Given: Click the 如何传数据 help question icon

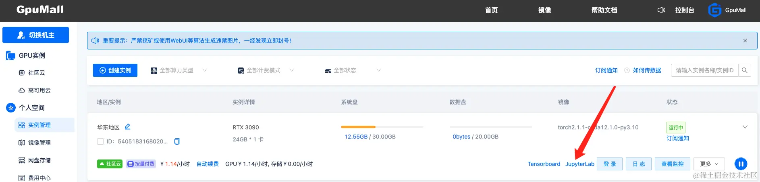Looking at the screenshot, I should pyautogui.click(x=627, y=70).
